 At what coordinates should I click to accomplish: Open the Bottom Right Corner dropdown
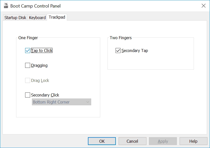point(62,102)
